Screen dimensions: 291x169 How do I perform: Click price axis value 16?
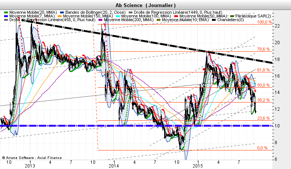(277, 76)
